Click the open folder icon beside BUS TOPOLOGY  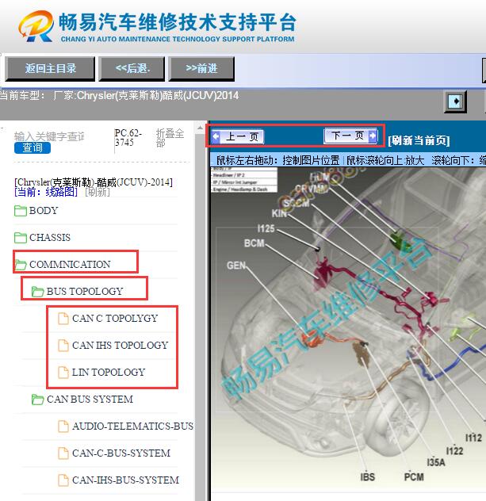38,292
